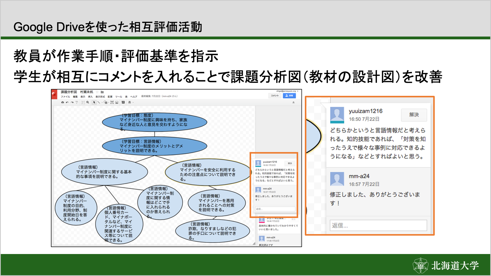This screenshot has height=276, width=491.
Task: Click the insert comment toolbar icon
Action: click(x=123, y=102)
